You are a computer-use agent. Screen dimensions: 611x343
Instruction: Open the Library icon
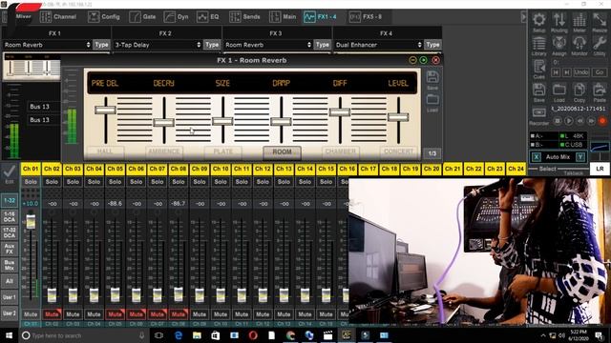(x=539, y=46)
